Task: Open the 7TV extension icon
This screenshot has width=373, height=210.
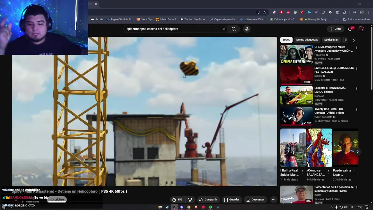Action: (x=309, y=12)
